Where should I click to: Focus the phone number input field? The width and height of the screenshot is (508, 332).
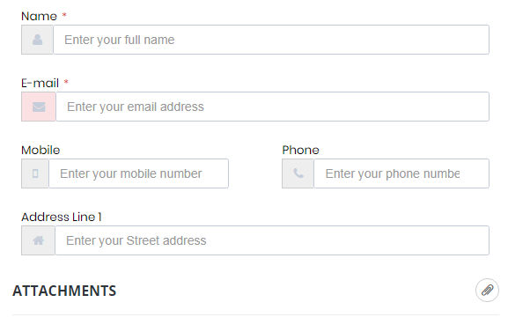[401, 173]
